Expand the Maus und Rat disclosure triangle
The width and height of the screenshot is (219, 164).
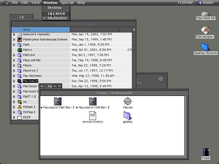coord(14,60)
